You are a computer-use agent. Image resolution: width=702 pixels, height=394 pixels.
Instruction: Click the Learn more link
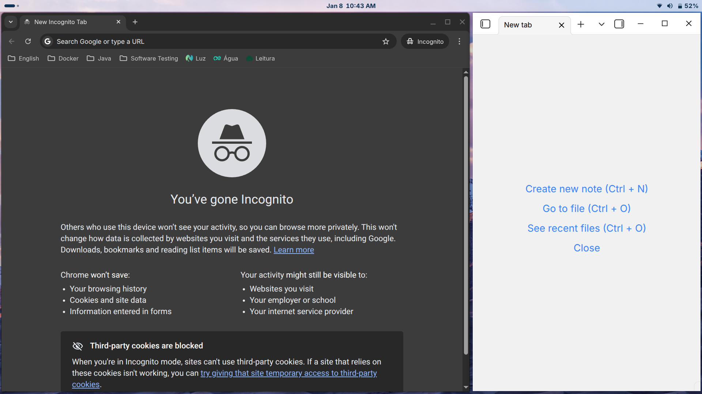click(294, 250)
